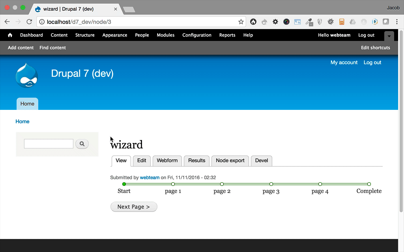Click the Next Page button
The width and height of the screenshot is (404, 252).
point(134,207)
